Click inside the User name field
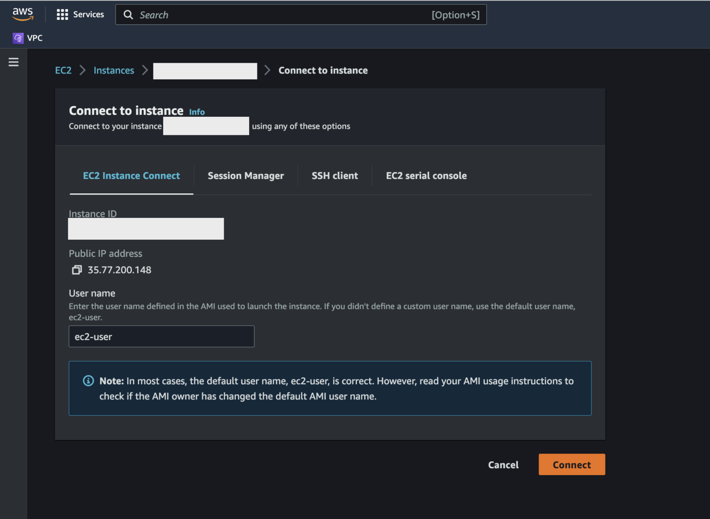The height and width of the screenshot is (519, 710). 161,336
